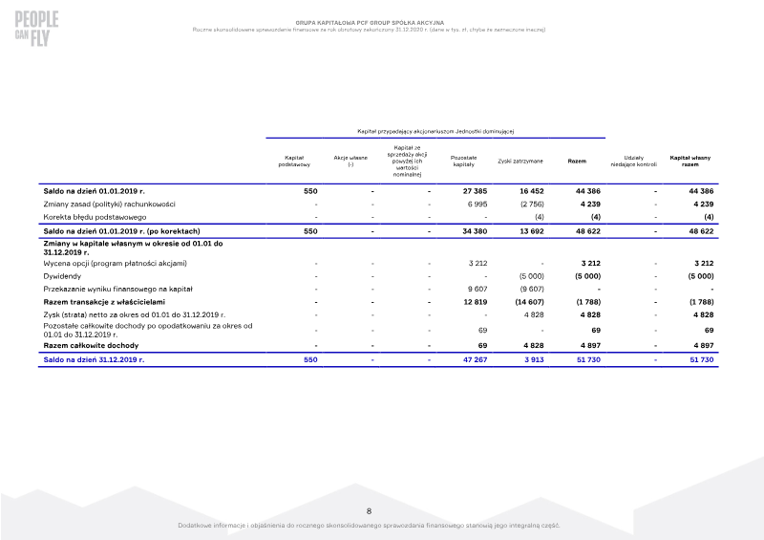Click the 'Udziały niedające kontroli' column header

(x=633, y=162)
